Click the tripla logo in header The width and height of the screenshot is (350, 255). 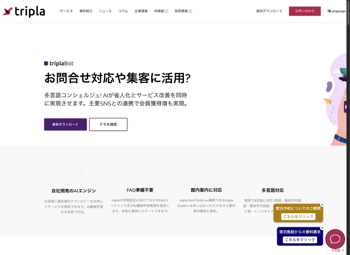pyautogui.click(x=24, y=12)
